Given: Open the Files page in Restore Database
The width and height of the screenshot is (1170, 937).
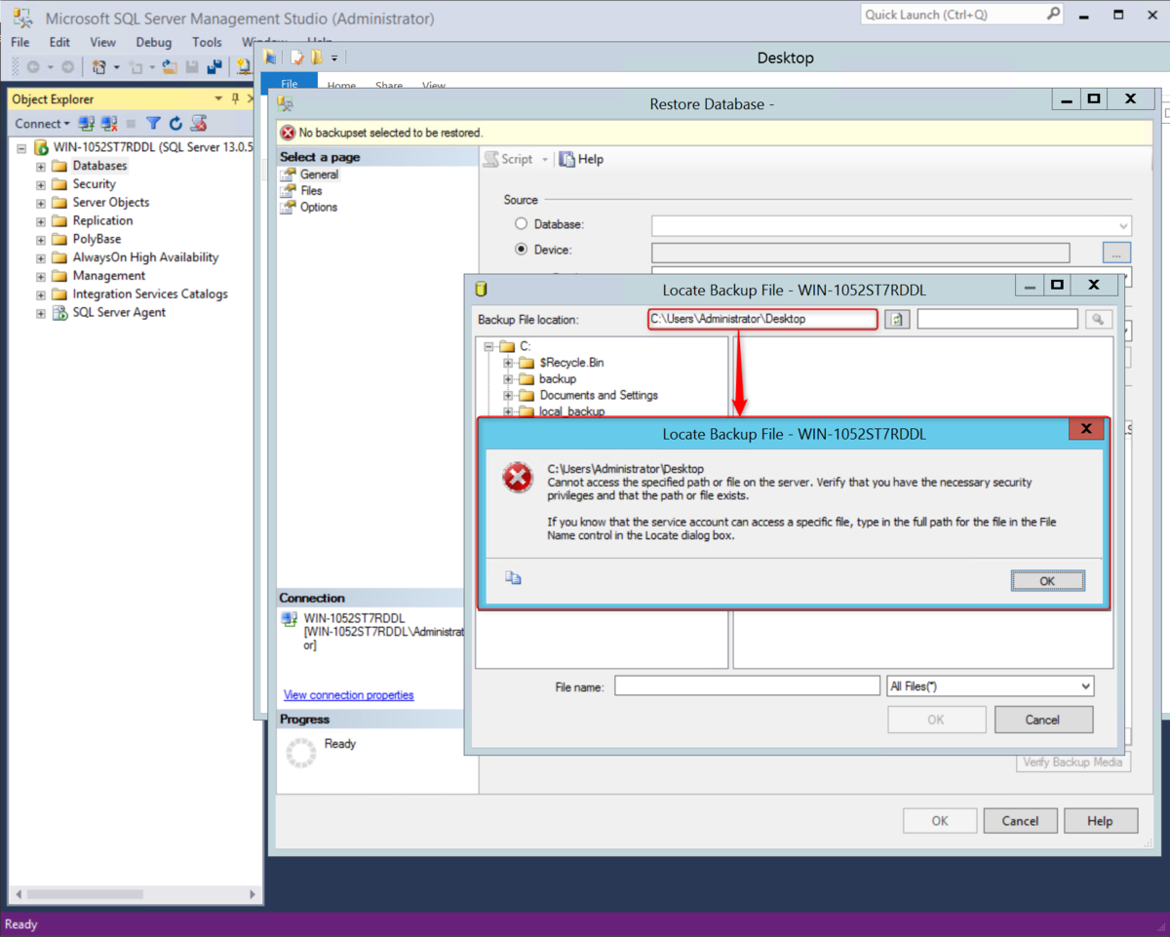Looking at the screenshot, I should click(311, 191).
